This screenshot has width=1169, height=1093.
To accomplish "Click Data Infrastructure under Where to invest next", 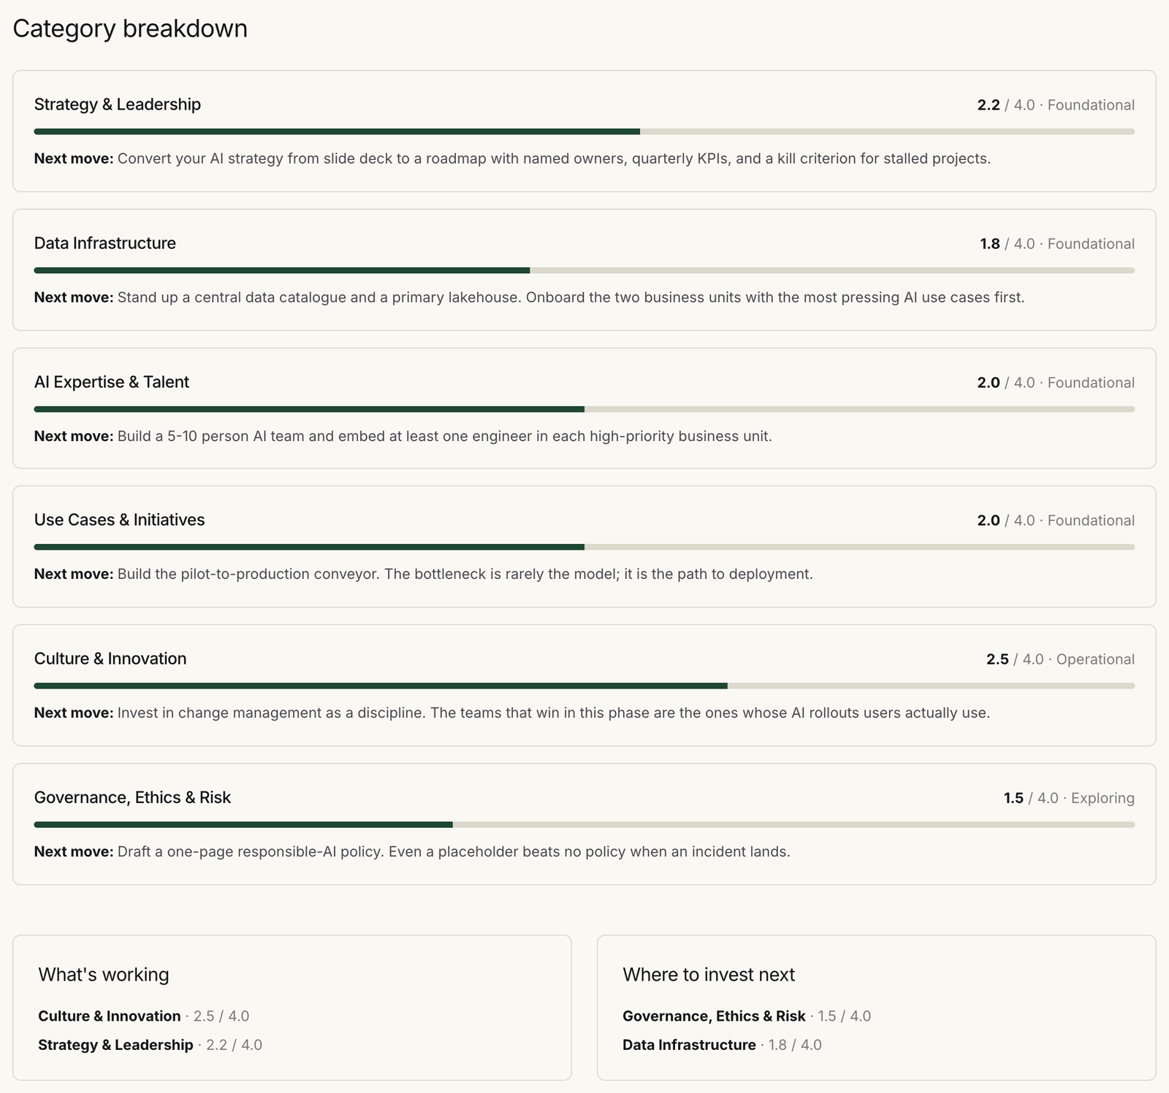I will pyautogui.click(x=722, y=1045).
